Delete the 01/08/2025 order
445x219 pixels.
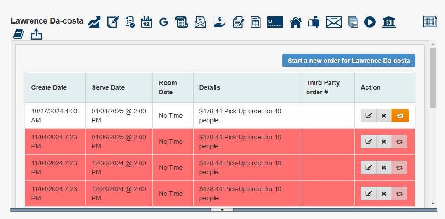(384, 116)
